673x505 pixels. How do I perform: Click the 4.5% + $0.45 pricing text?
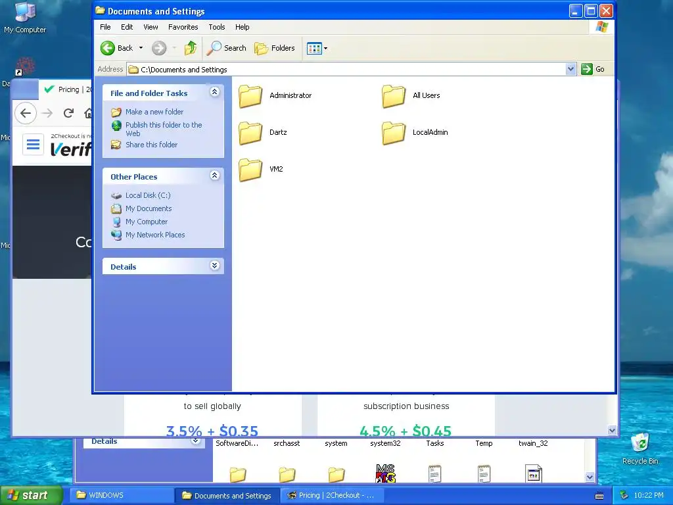pyautogui.click(x=406, y=431)
